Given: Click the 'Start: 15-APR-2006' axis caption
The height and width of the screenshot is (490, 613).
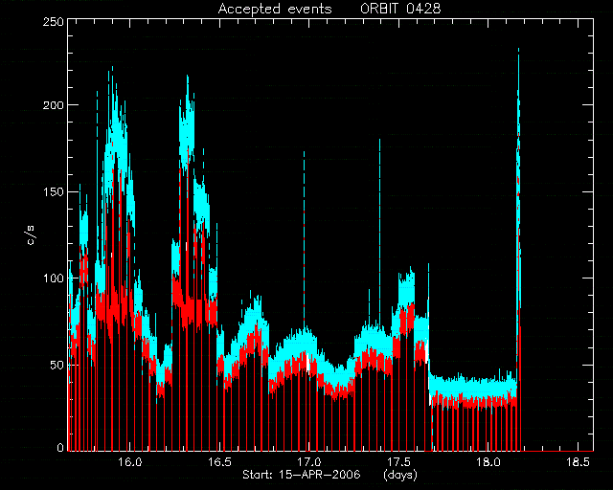Looking at the screenshot, I should [x=301, y=475].
